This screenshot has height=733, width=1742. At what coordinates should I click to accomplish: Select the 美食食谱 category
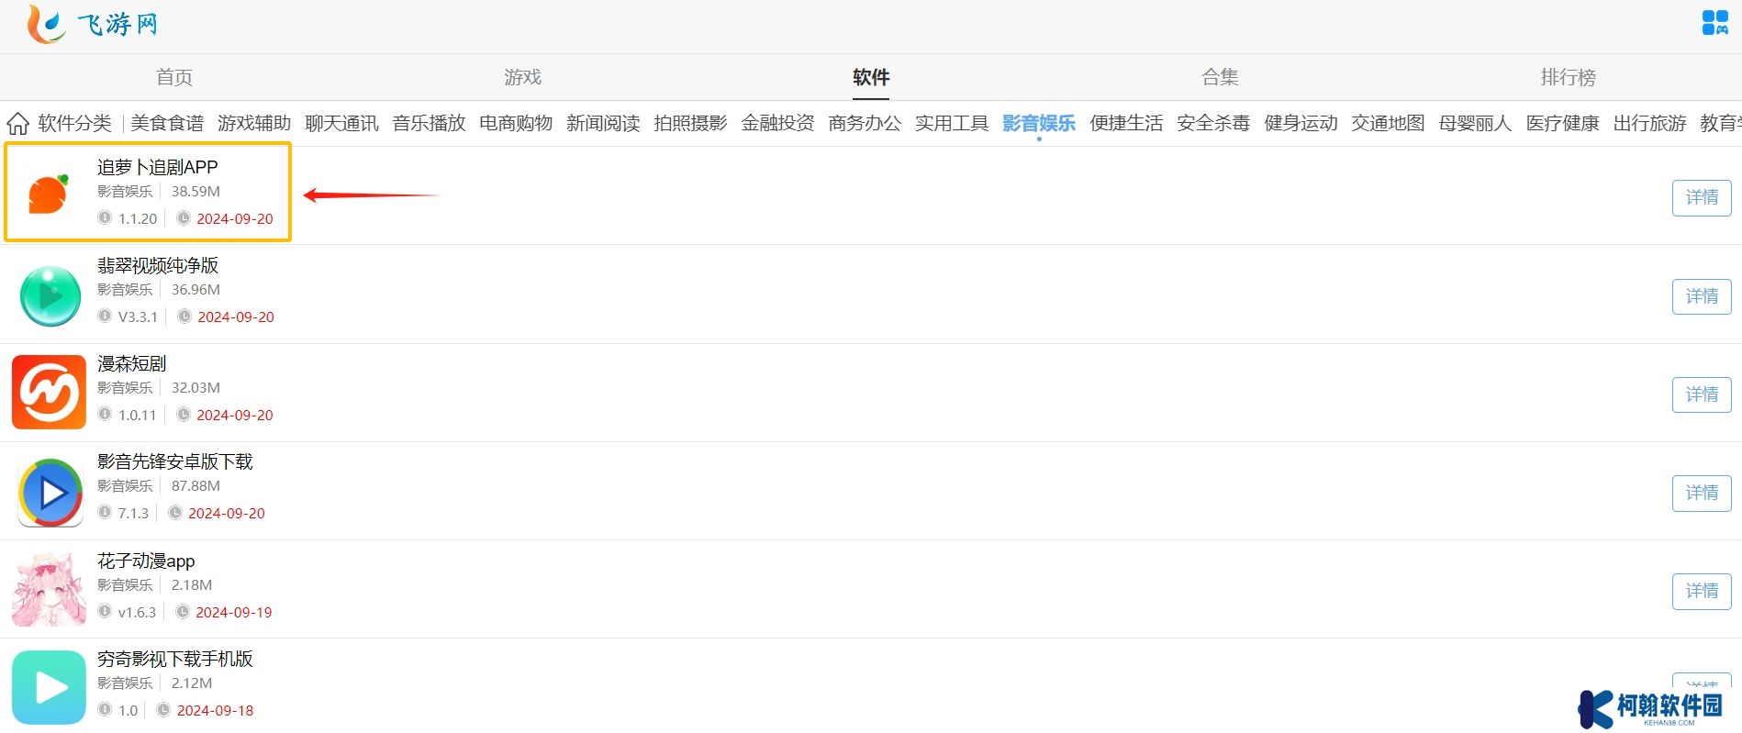[167, 123]
